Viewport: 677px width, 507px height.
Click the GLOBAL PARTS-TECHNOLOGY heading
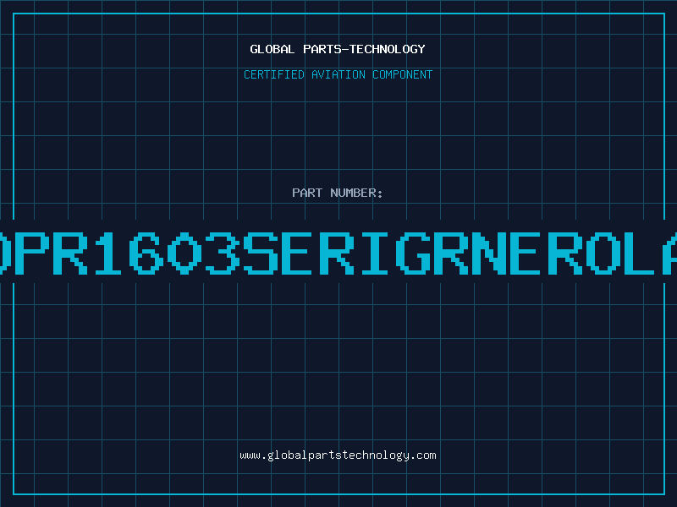pos(338,49)
